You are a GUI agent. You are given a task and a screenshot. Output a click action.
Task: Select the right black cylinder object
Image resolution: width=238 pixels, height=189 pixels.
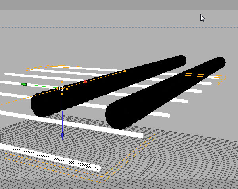[165, 93]
